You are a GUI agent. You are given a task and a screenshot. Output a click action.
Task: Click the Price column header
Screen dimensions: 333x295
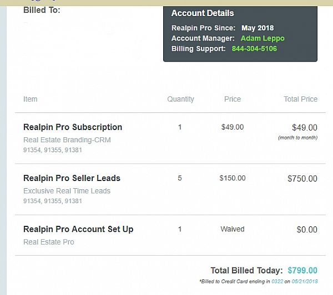[233, 99]
